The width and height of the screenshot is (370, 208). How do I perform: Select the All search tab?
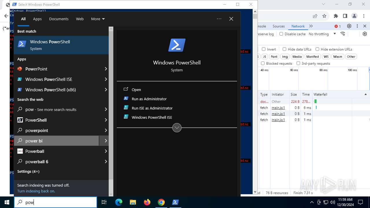point(23,19)
